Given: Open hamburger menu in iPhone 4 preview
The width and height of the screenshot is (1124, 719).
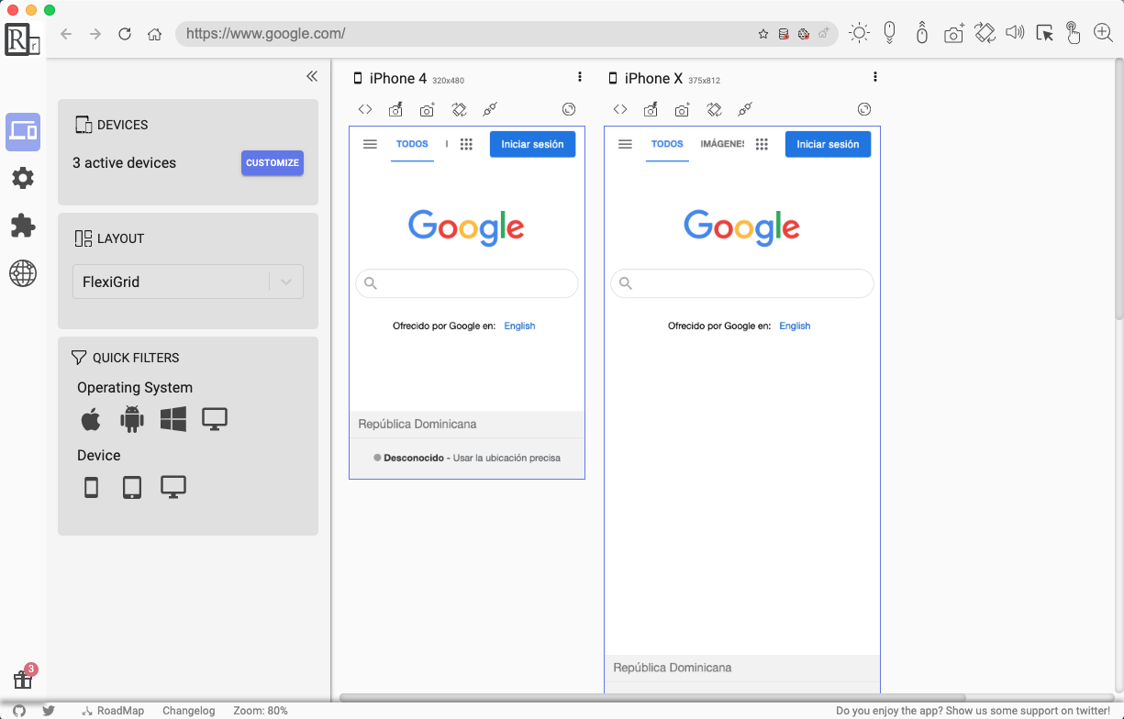Looking at the screenshot, I should (x=371, y=144).
